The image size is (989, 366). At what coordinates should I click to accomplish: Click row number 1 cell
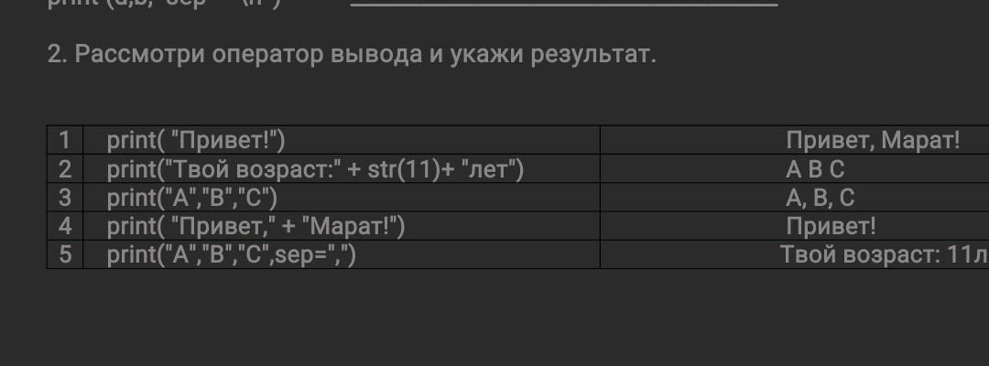coord(65,141)
